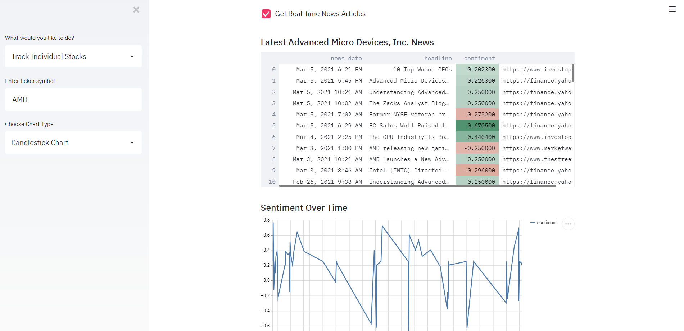Open the chart actions ellipsis menu

click(568, 224)
